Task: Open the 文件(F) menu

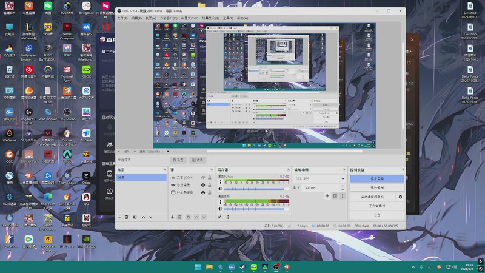Action: pyautogui.click(x=122, y=18)
